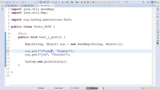Click the Smart Insert status field

pyautogui.click(x=59, y=88)
